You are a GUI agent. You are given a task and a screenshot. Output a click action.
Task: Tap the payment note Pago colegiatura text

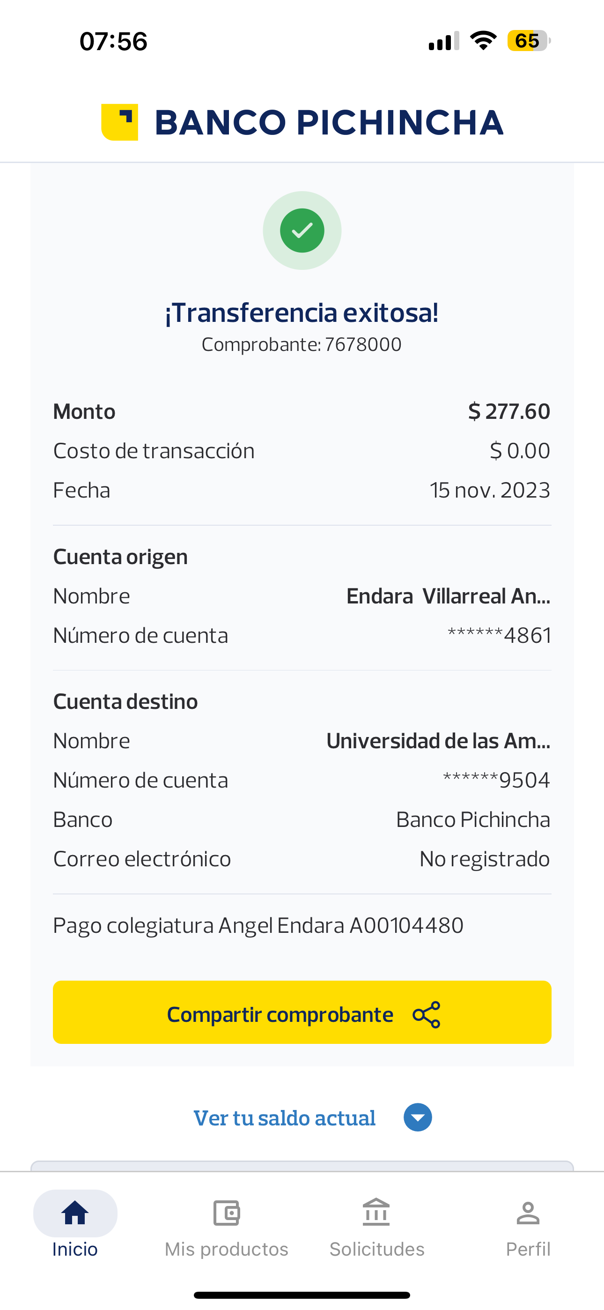pos(258,925)
